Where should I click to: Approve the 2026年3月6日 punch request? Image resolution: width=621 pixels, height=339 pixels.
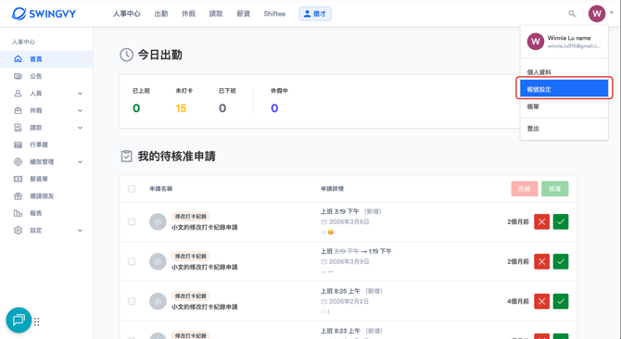coord(561,221)
